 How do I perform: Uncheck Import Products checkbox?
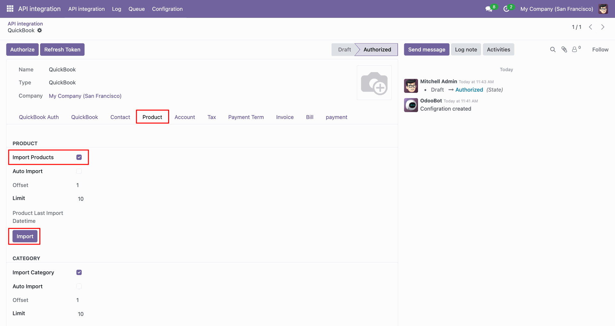click(79, 157)
